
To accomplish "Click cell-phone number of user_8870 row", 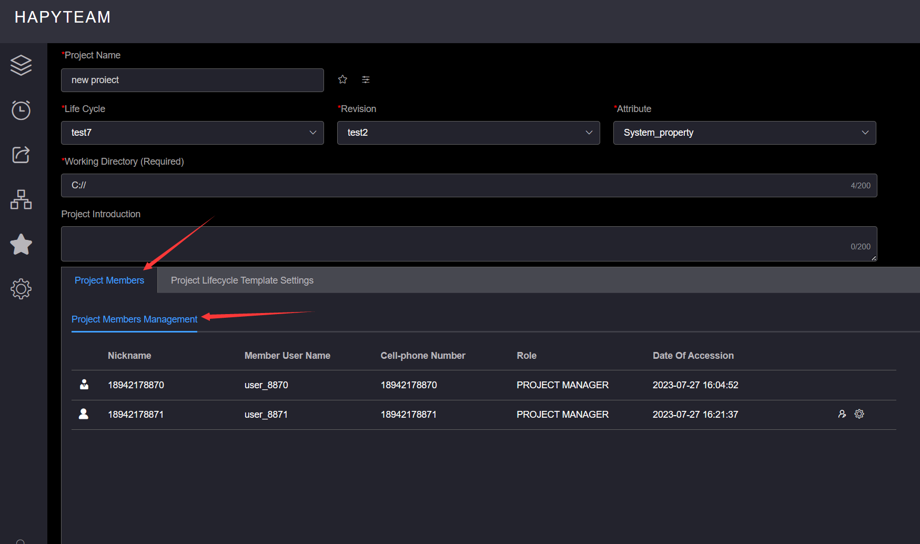I will [x=409, y=385].
